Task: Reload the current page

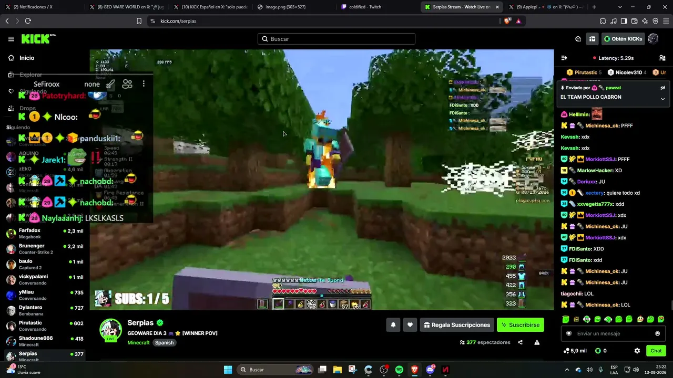Action: click(28, 21)
